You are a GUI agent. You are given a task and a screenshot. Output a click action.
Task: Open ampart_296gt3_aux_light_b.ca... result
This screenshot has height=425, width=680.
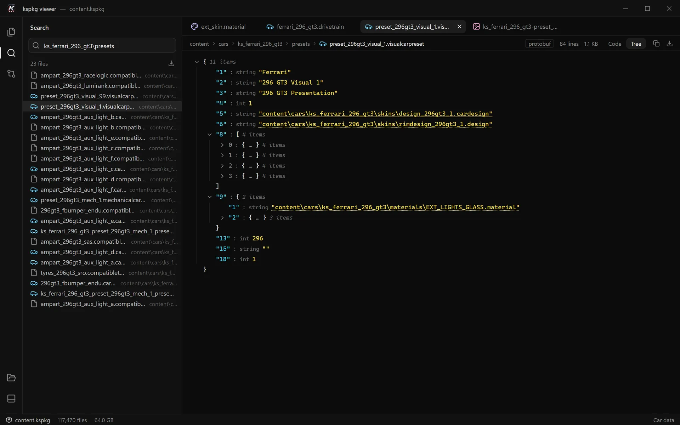pos(102,117)
